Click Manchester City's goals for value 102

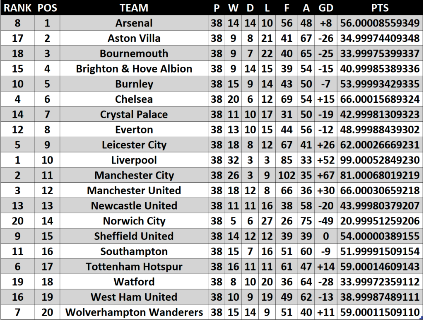point(287,176)
